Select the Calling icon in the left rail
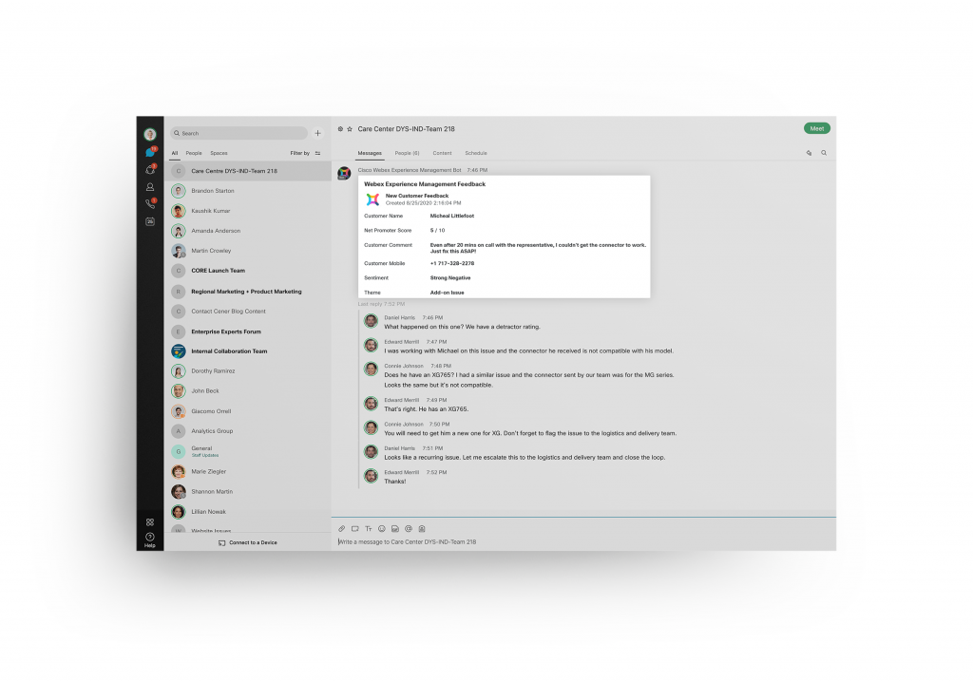Screen dimensions: 973x682 coord(149,202)
